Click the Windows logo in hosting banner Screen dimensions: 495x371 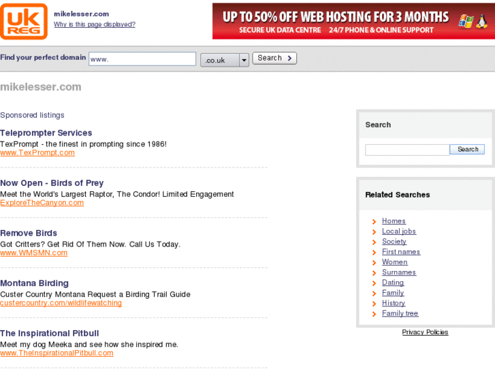click(x=466, y=21)
